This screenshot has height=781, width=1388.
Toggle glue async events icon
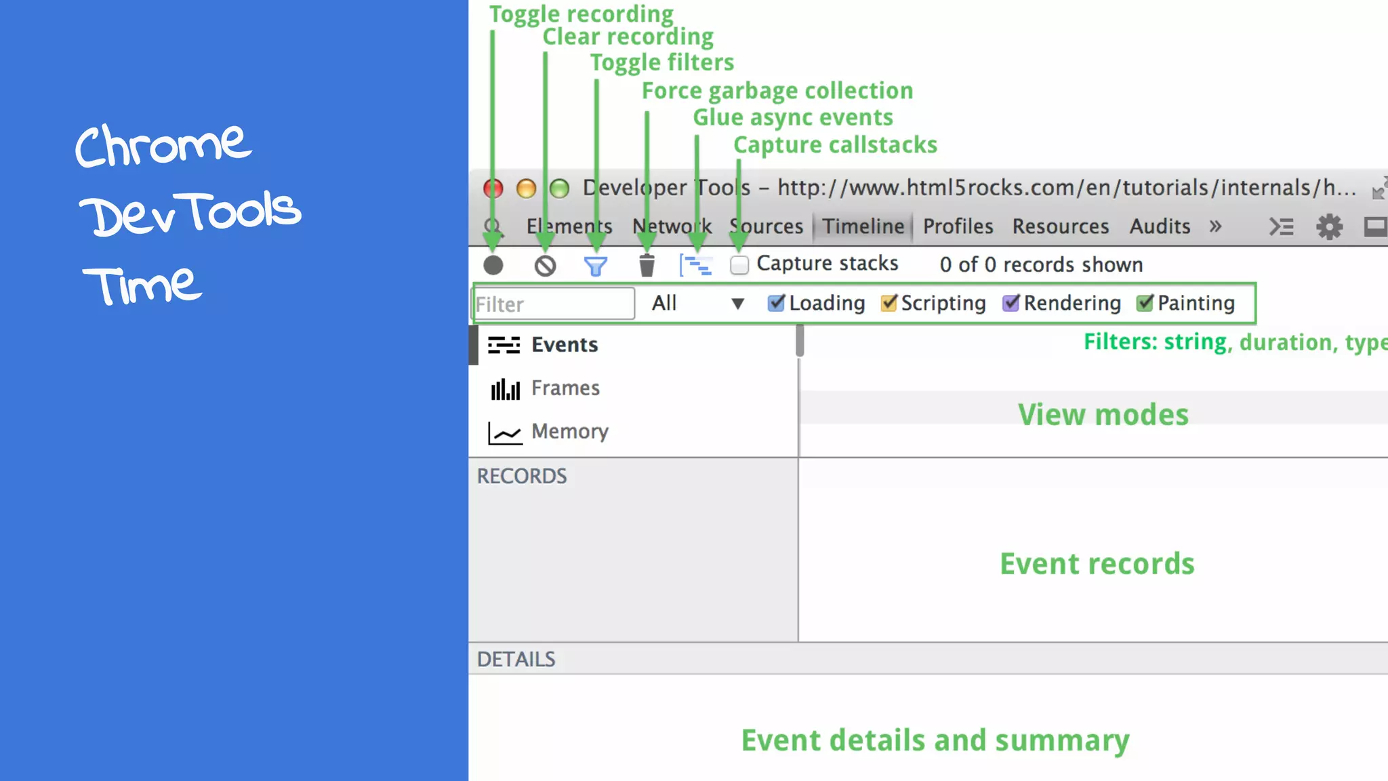[x=696, y=265]
